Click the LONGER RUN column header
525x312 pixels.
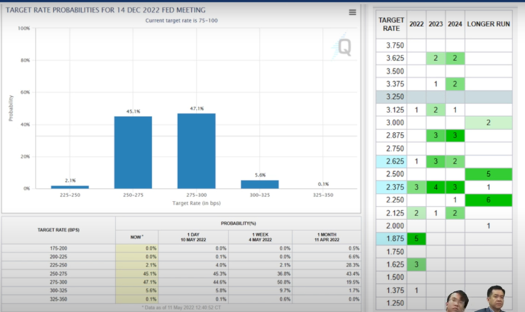tap(488, 24)
